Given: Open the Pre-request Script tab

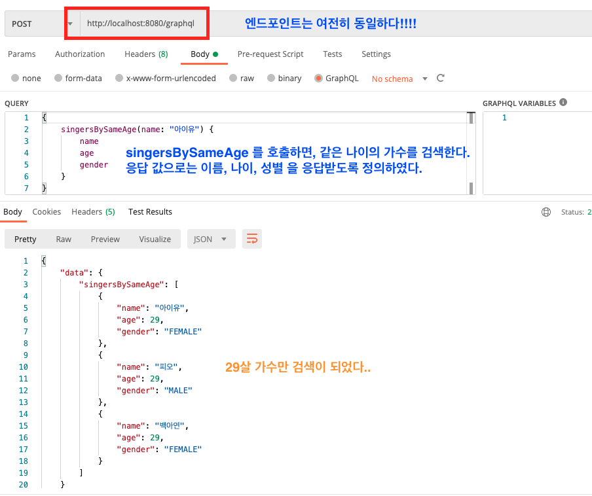Looking at the screenshot, I should pyautogui.click(x=270, y=54).
